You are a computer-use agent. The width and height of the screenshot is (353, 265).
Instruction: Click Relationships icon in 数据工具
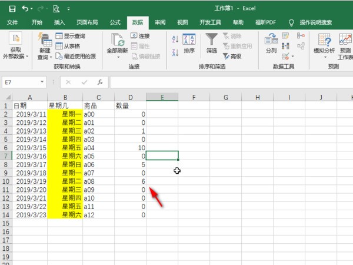point(301,46)
